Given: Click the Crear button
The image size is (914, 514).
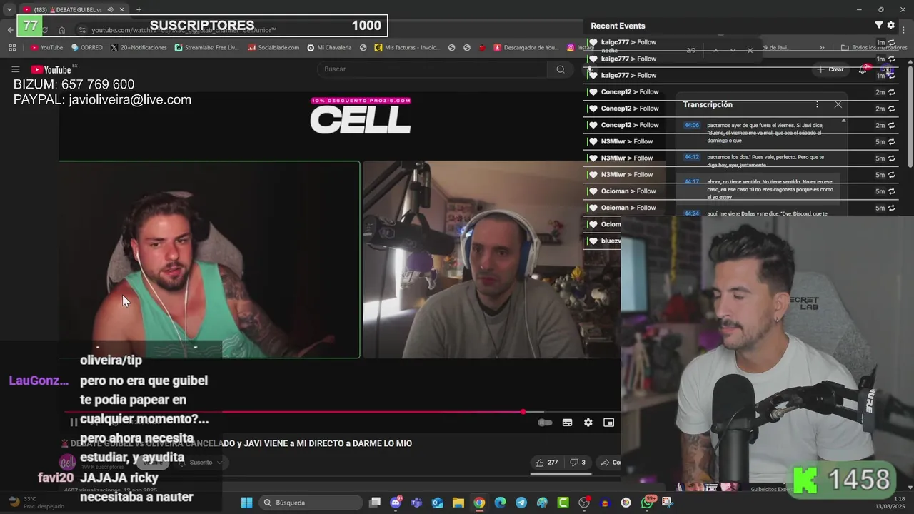Looking at the screenshot, I should point(830,69).
